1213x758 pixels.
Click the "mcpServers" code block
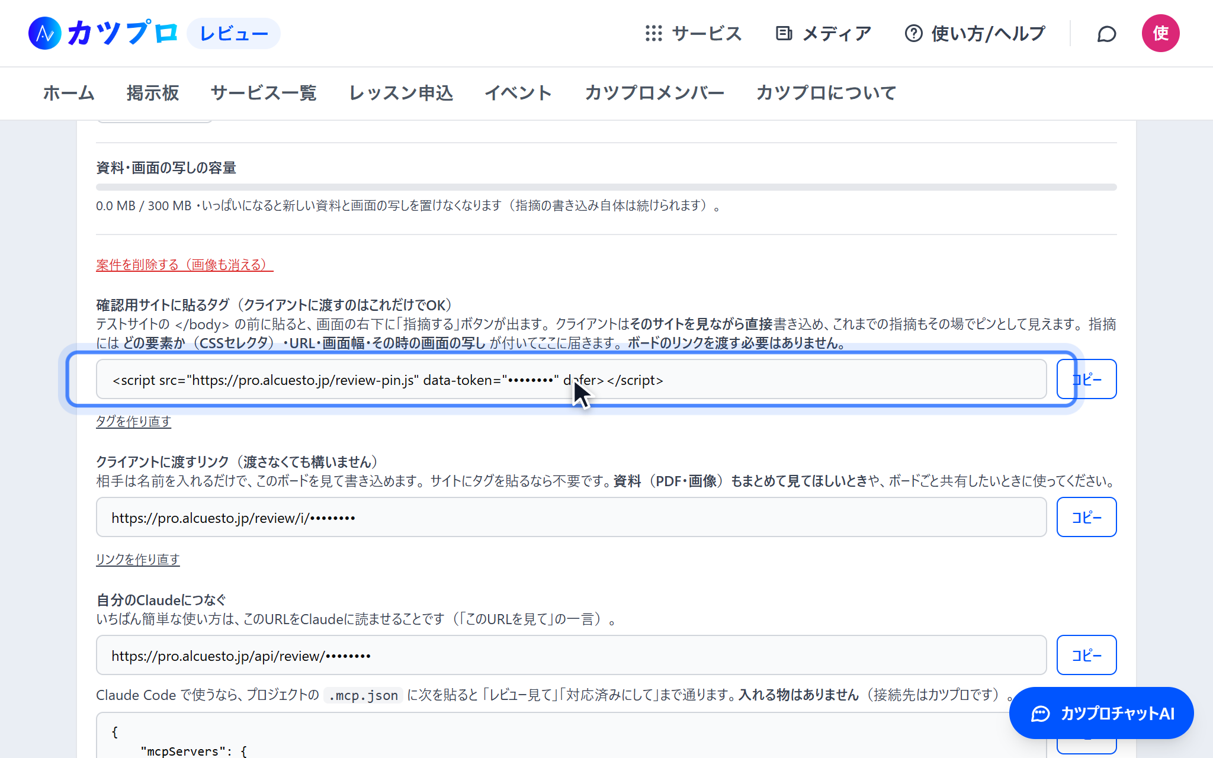[x=571, y=735]
